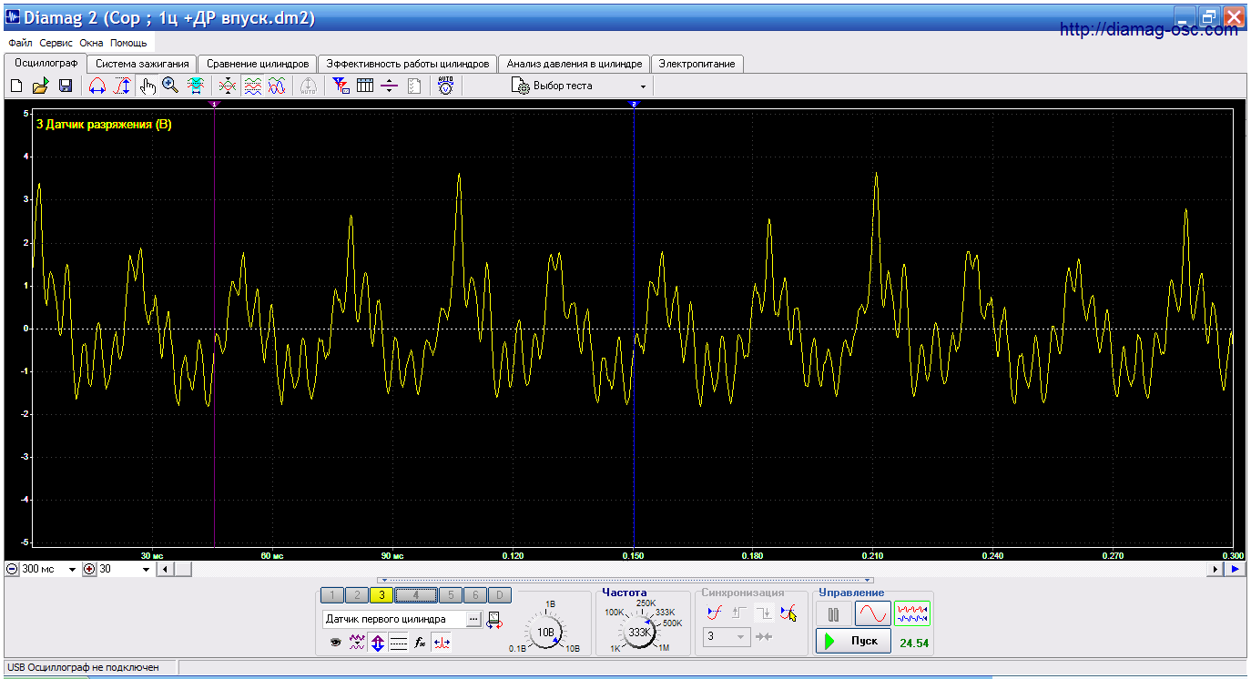Click the overlapped waveforms icon
Image resolution: width=1251 pixels, height=679 pixels.
click(x=277, y=86)
